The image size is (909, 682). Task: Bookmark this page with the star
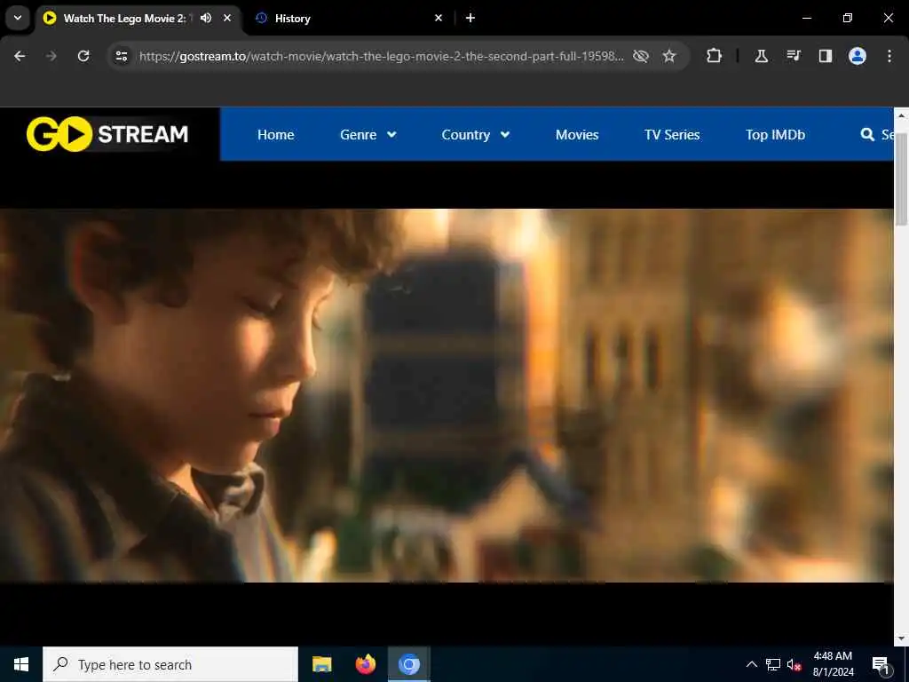669,56
